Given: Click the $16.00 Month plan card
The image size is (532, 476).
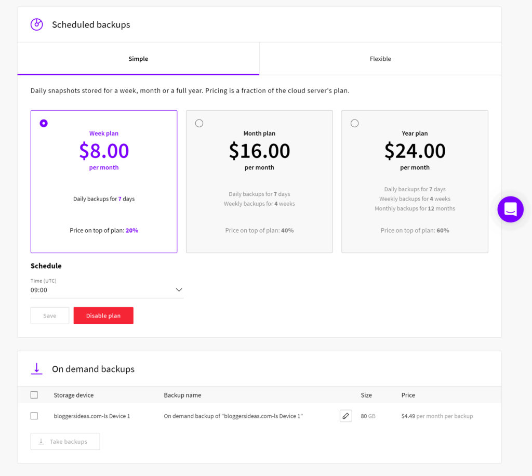Looking at the screenshot, I should (x=259, y=182).
